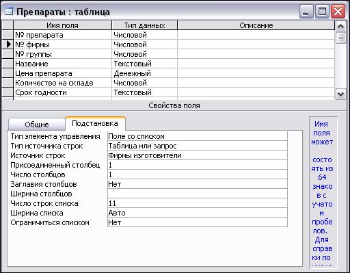Click field name Цена препарата
Viewport: 350px width, 273px height.
point(63,73)
